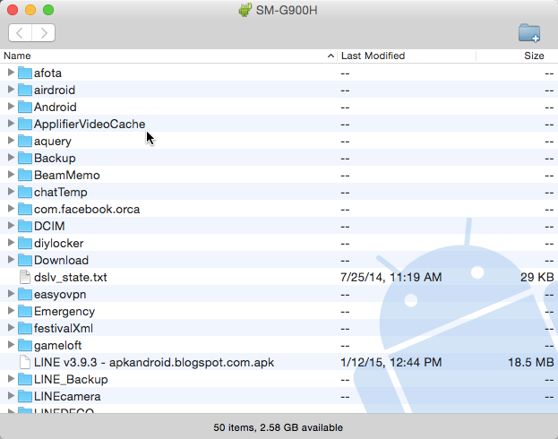Expand the Download folder triangle
Image resolution: width=558 pixels, height=439 pixels.
coord(11,260)
